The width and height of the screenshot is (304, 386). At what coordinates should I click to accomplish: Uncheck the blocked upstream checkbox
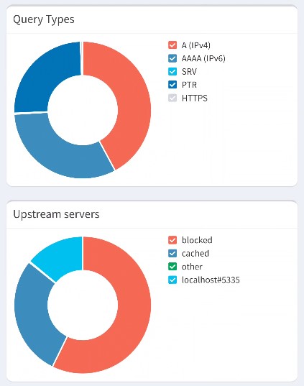(172, 240)
